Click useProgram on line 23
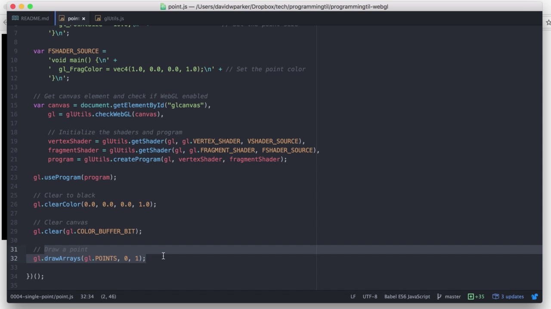Image resolution: width=551 pixels, height=309 pixels. (62, 177)
